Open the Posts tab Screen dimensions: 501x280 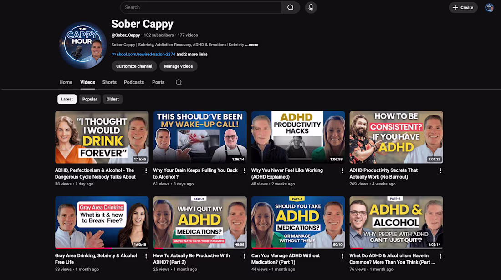click(158, 82)
